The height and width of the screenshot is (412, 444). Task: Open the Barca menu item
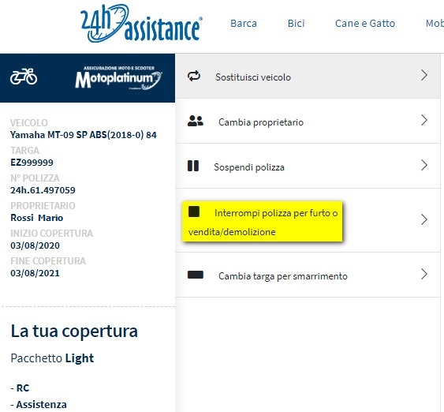click(x=244, y=23)
